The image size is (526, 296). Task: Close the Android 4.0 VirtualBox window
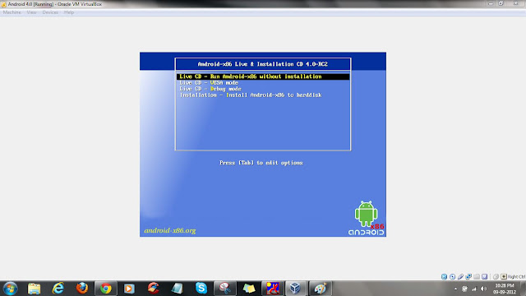516,3
